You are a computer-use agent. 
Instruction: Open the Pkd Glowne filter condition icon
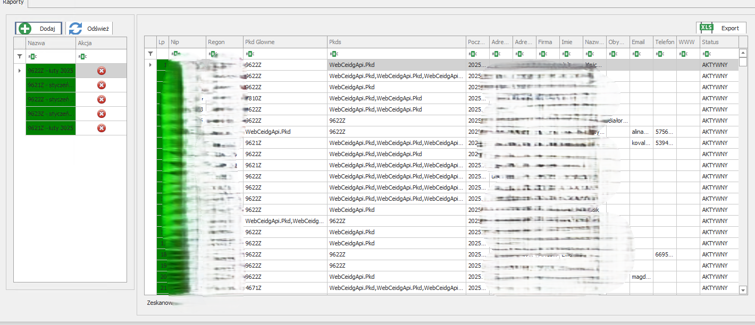pos(249,54)
